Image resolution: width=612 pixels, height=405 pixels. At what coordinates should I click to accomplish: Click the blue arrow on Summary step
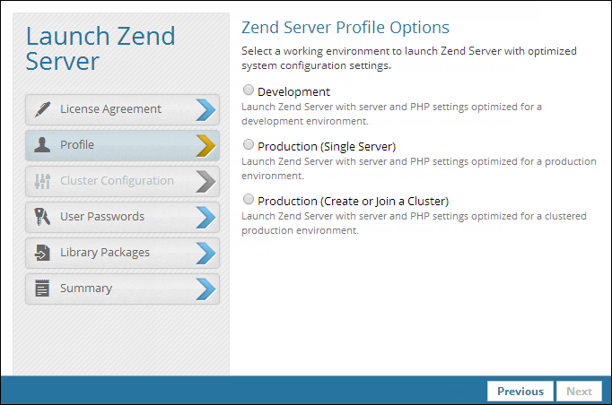(205, 289)
